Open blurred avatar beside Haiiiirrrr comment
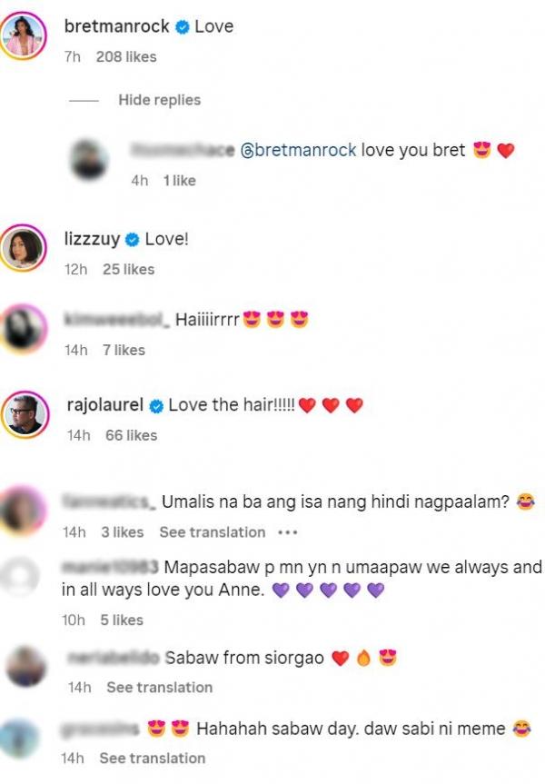The height and width of the screenshot is (784, 545). tap(23, 328)
